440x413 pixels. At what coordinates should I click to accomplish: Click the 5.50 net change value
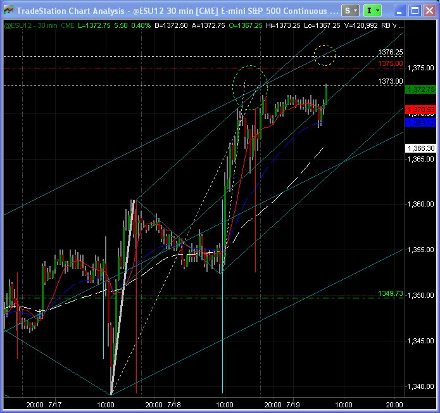coord(121,25)
